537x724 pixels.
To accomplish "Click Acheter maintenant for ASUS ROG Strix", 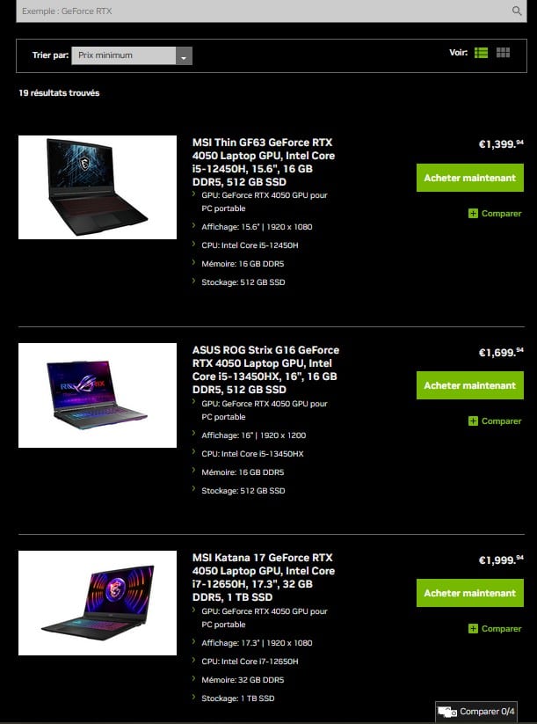I will [x=469, y=385].
